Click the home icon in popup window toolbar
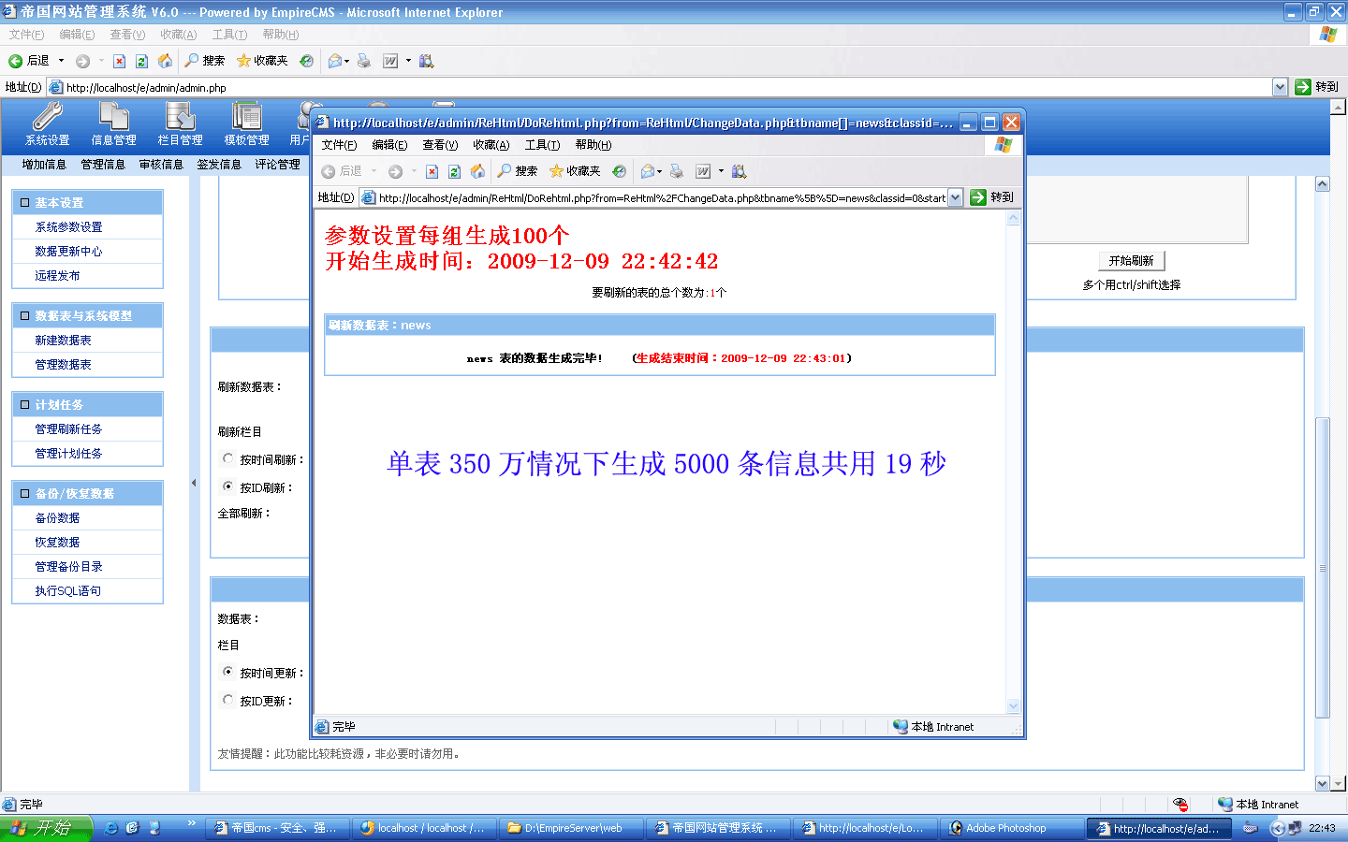 (x=477, y=171)
